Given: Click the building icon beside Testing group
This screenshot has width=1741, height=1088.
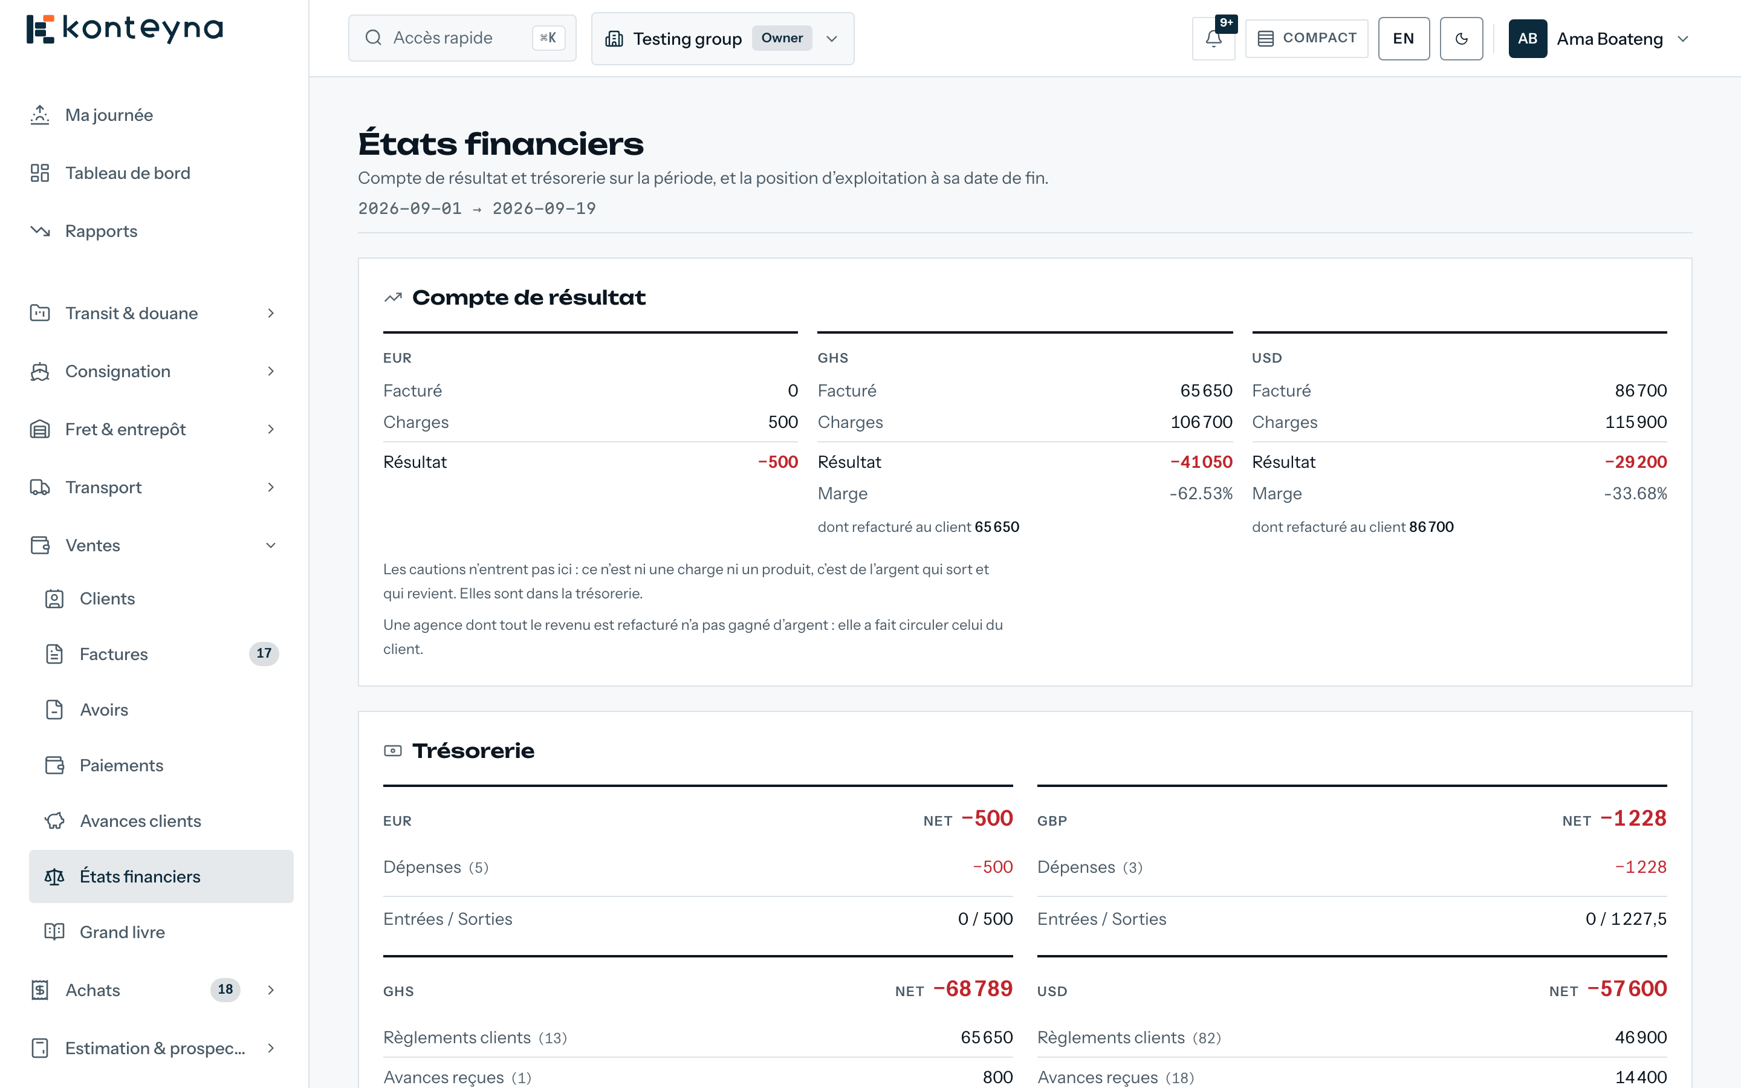Looking at the screenshot, I should 614,39.
